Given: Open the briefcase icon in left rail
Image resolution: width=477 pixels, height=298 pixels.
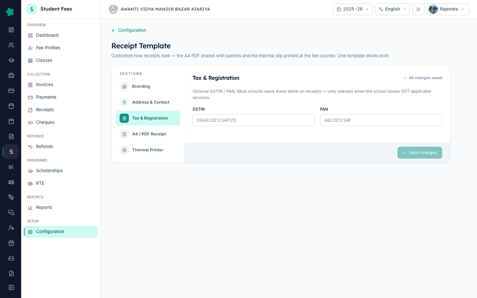Looking at the screenshot, I should pyautogui.click(x=11, y=75).
